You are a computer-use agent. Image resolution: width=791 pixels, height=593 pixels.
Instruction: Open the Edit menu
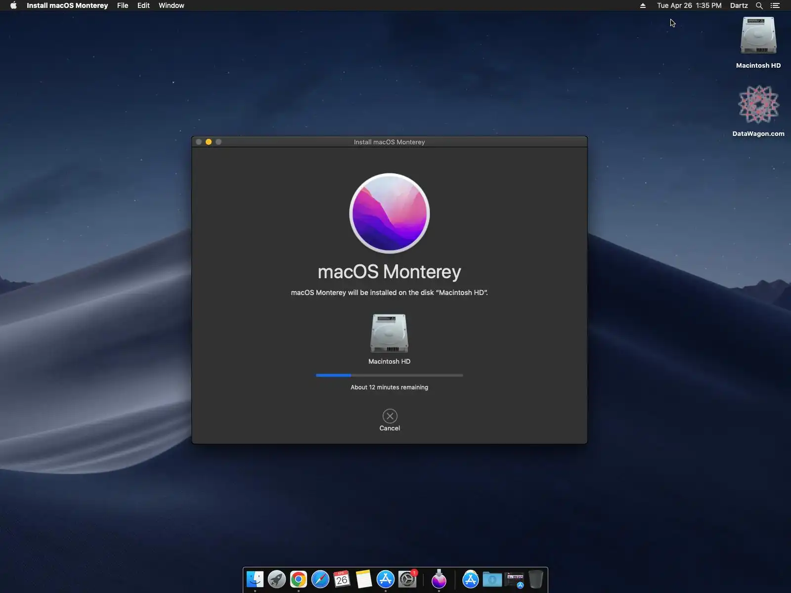[x=143, y=5]
